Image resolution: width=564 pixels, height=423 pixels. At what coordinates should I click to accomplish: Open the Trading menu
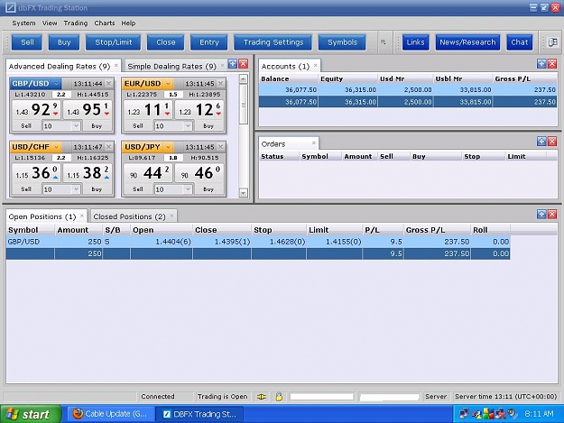[76, 23]
